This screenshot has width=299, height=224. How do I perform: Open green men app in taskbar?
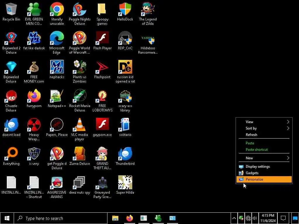tap(158, 218)
